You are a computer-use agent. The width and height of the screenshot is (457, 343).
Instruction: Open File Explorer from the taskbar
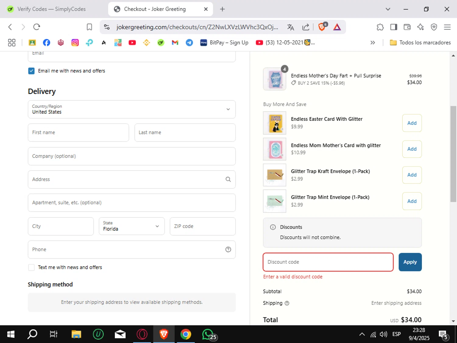pyautogui.click(x=76, y=334)
